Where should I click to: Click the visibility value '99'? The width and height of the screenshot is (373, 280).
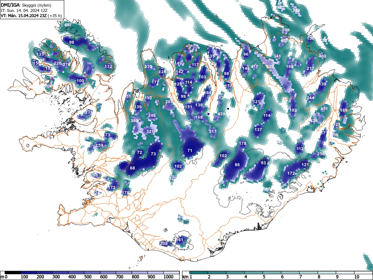tap(183, 96)
